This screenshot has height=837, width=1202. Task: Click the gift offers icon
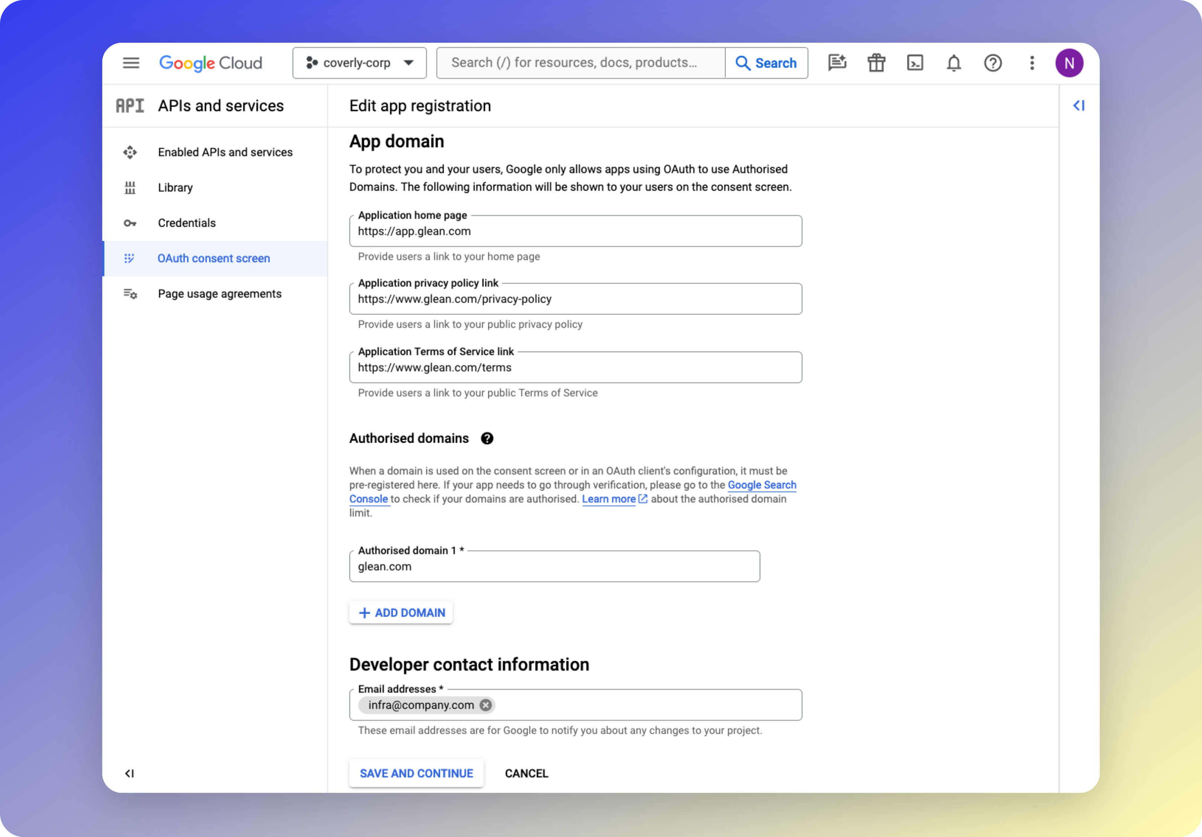876,63
